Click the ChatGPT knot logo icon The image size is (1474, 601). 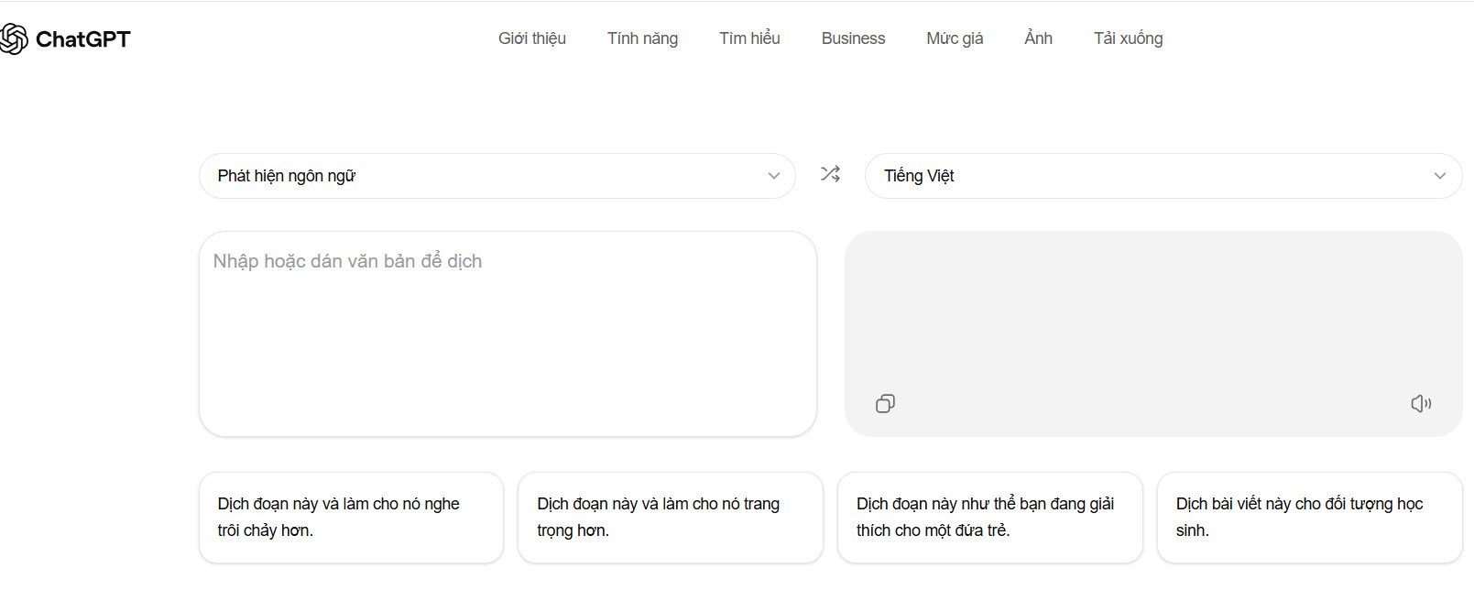[x=15, y=38]
